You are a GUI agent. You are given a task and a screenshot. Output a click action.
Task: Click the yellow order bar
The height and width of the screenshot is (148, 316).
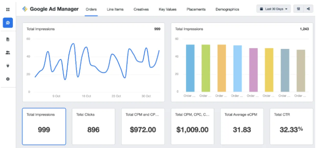[269, 70]
